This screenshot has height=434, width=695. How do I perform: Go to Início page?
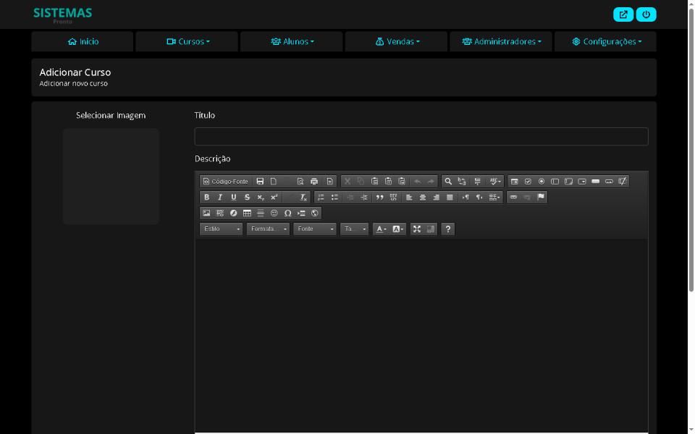pos(83,42)
